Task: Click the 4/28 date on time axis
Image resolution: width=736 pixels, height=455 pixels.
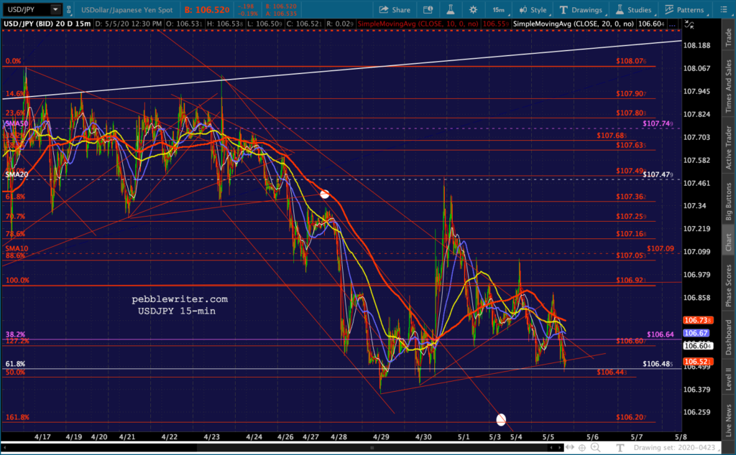Action: coord(339,437)
